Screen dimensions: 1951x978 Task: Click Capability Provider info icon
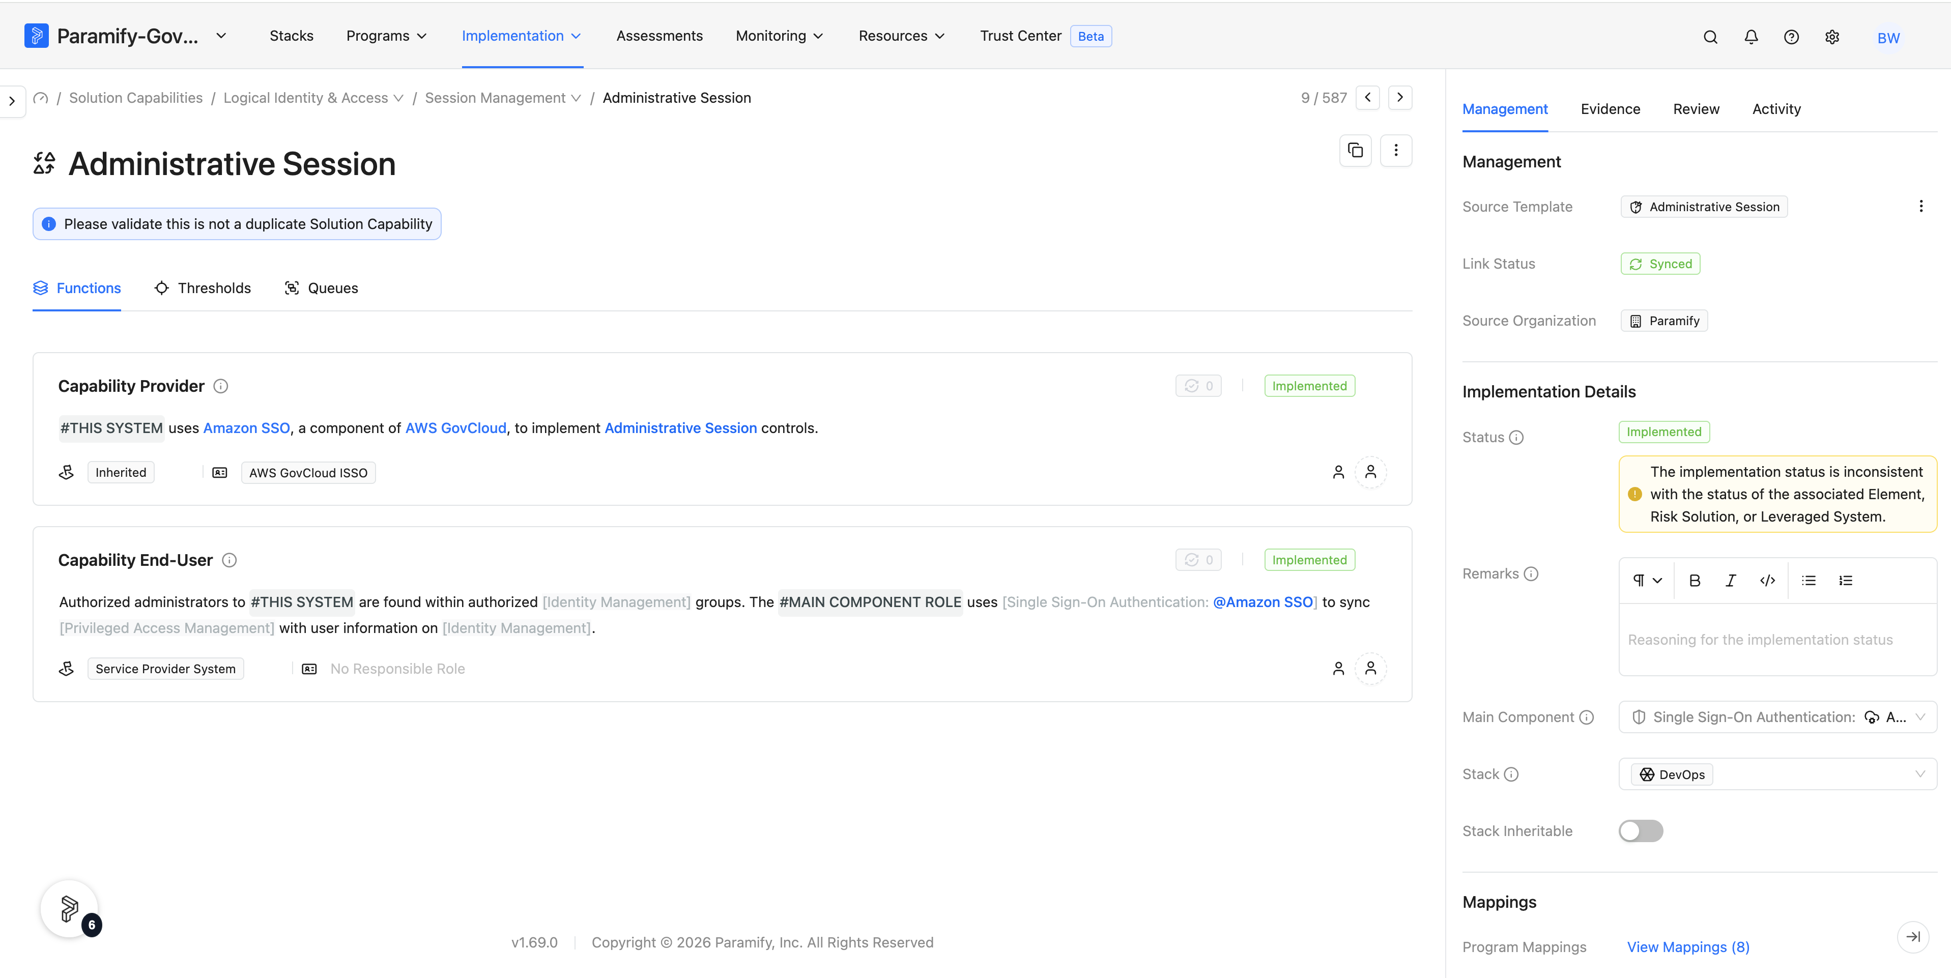pos(220,386)
